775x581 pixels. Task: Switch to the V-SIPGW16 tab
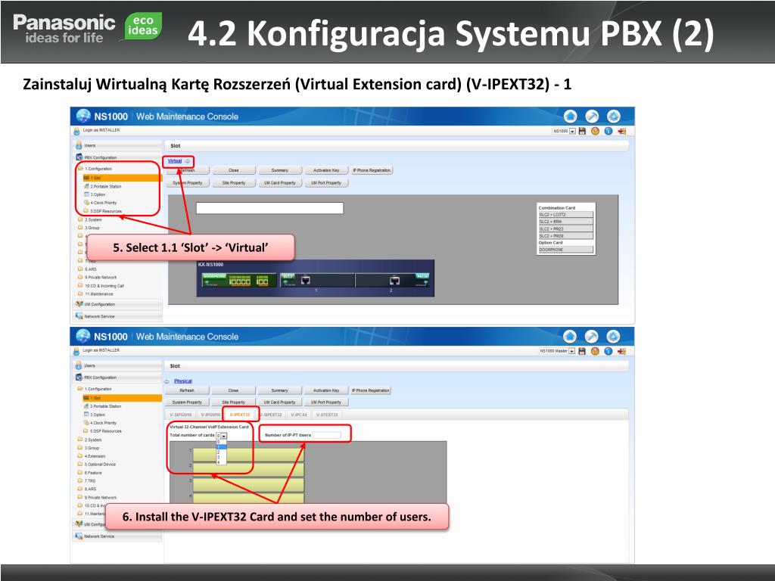[x=180, y=415]
